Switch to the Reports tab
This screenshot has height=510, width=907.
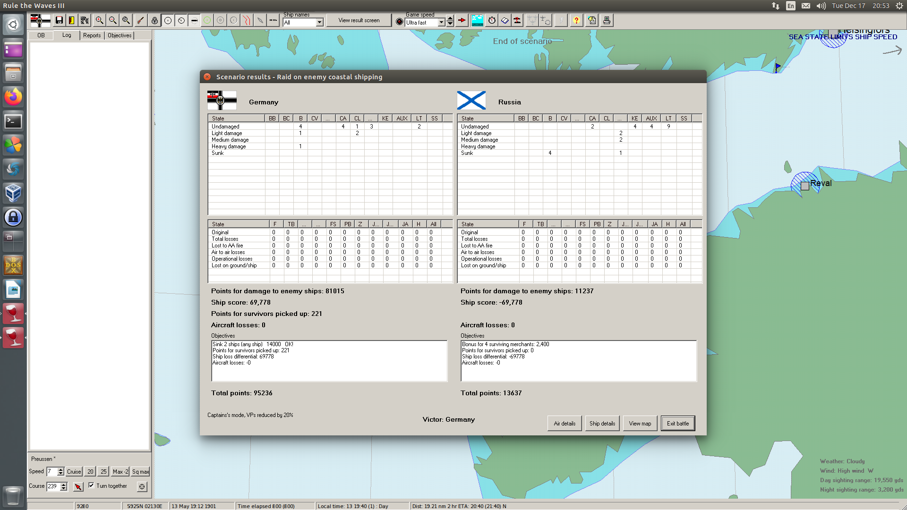pyautogui.click(x=92, y=35)
